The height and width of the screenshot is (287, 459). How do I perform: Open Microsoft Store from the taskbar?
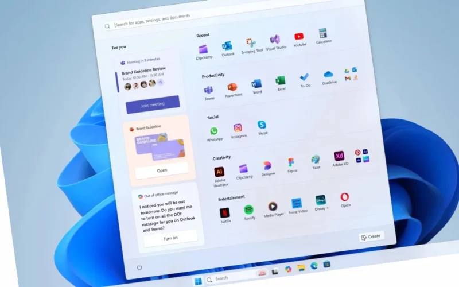click(326, 264)
